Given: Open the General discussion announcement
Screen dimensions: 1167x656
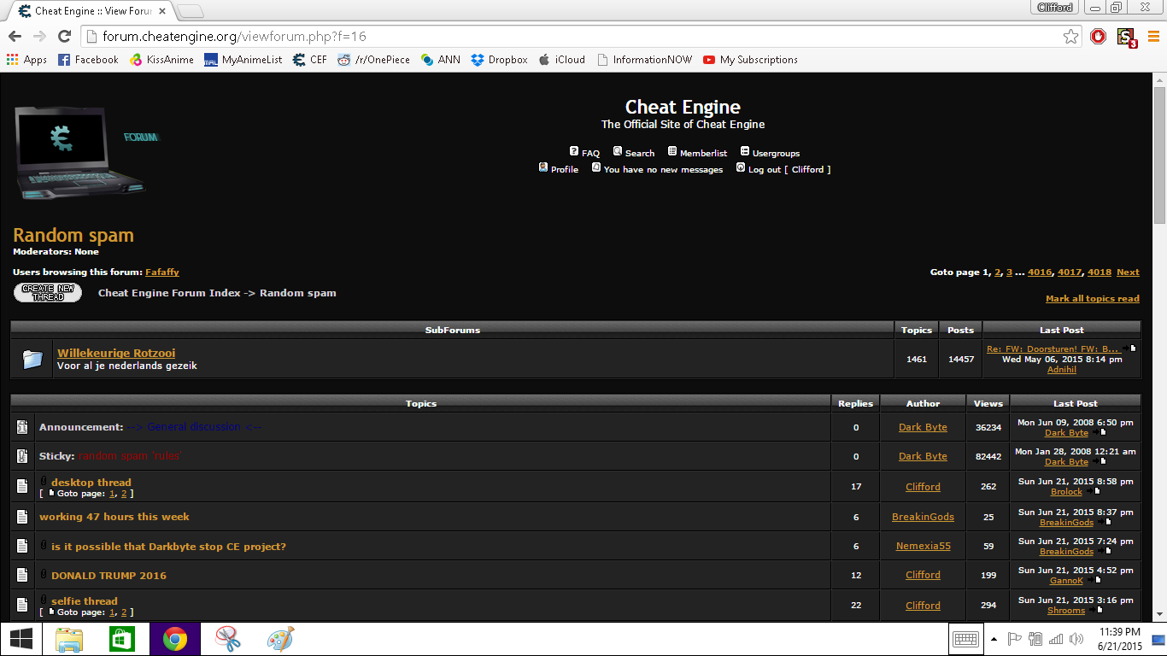Looking at the screenshot, I should point(194,427).
